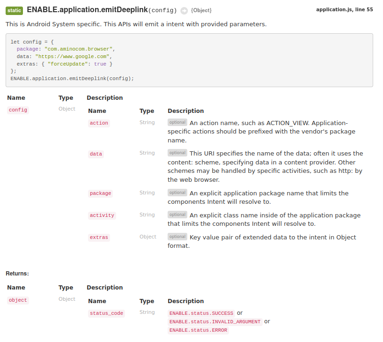This screenshot has width=383, height=342.
Task: Open the {Object} return type label
Action: pyautogui.click(x=201, y=10)
